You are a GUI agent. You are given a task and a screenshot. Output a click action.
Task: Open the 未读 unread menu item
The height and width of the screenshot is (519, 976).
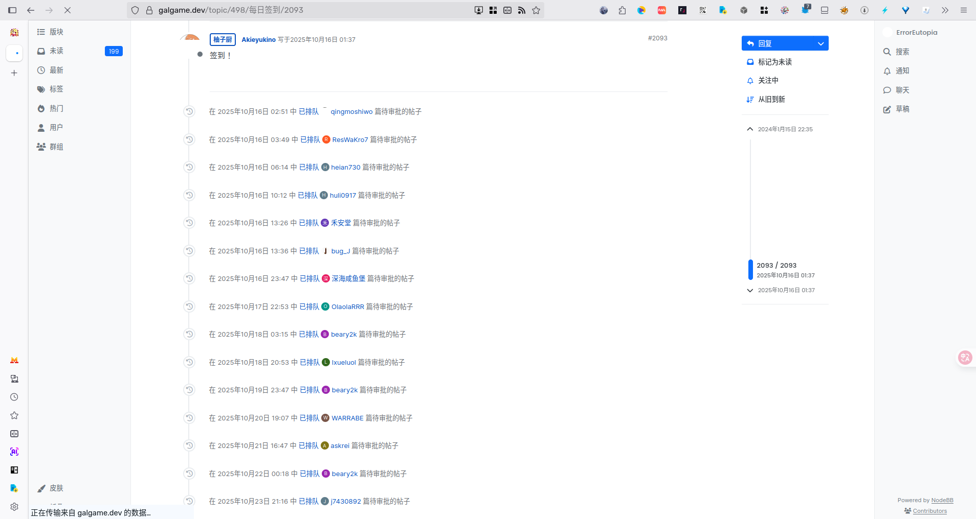coord(56,51)
